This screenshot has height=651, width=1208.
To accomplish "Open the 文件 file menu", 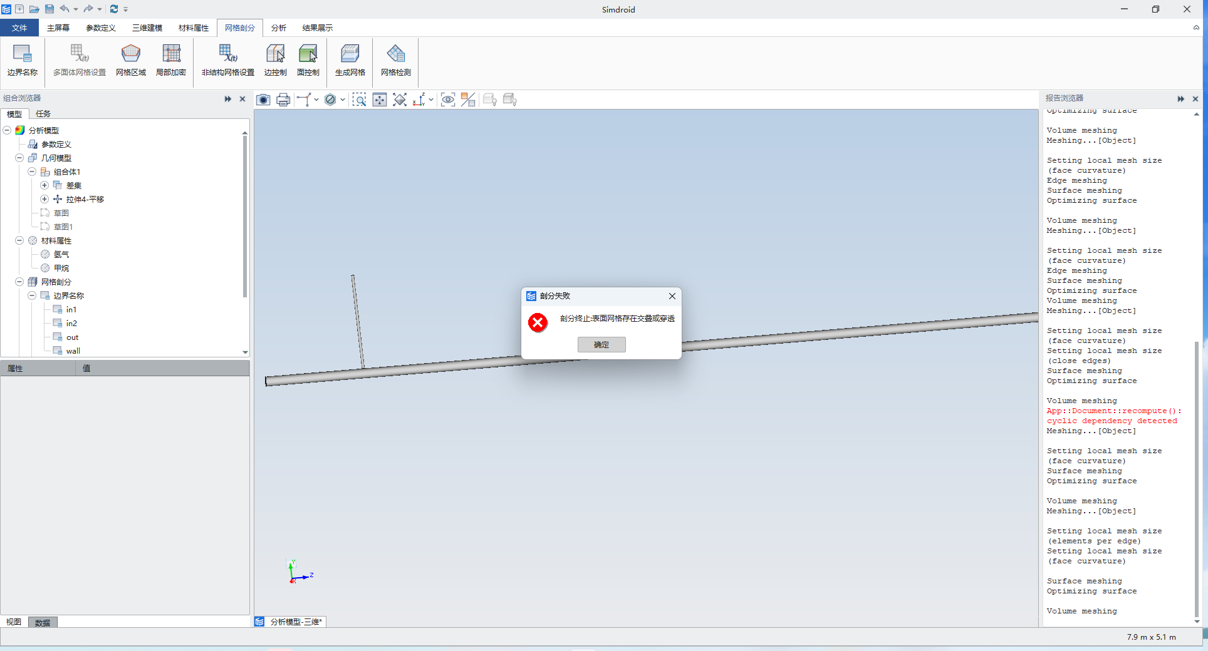I will coord(19,28).
